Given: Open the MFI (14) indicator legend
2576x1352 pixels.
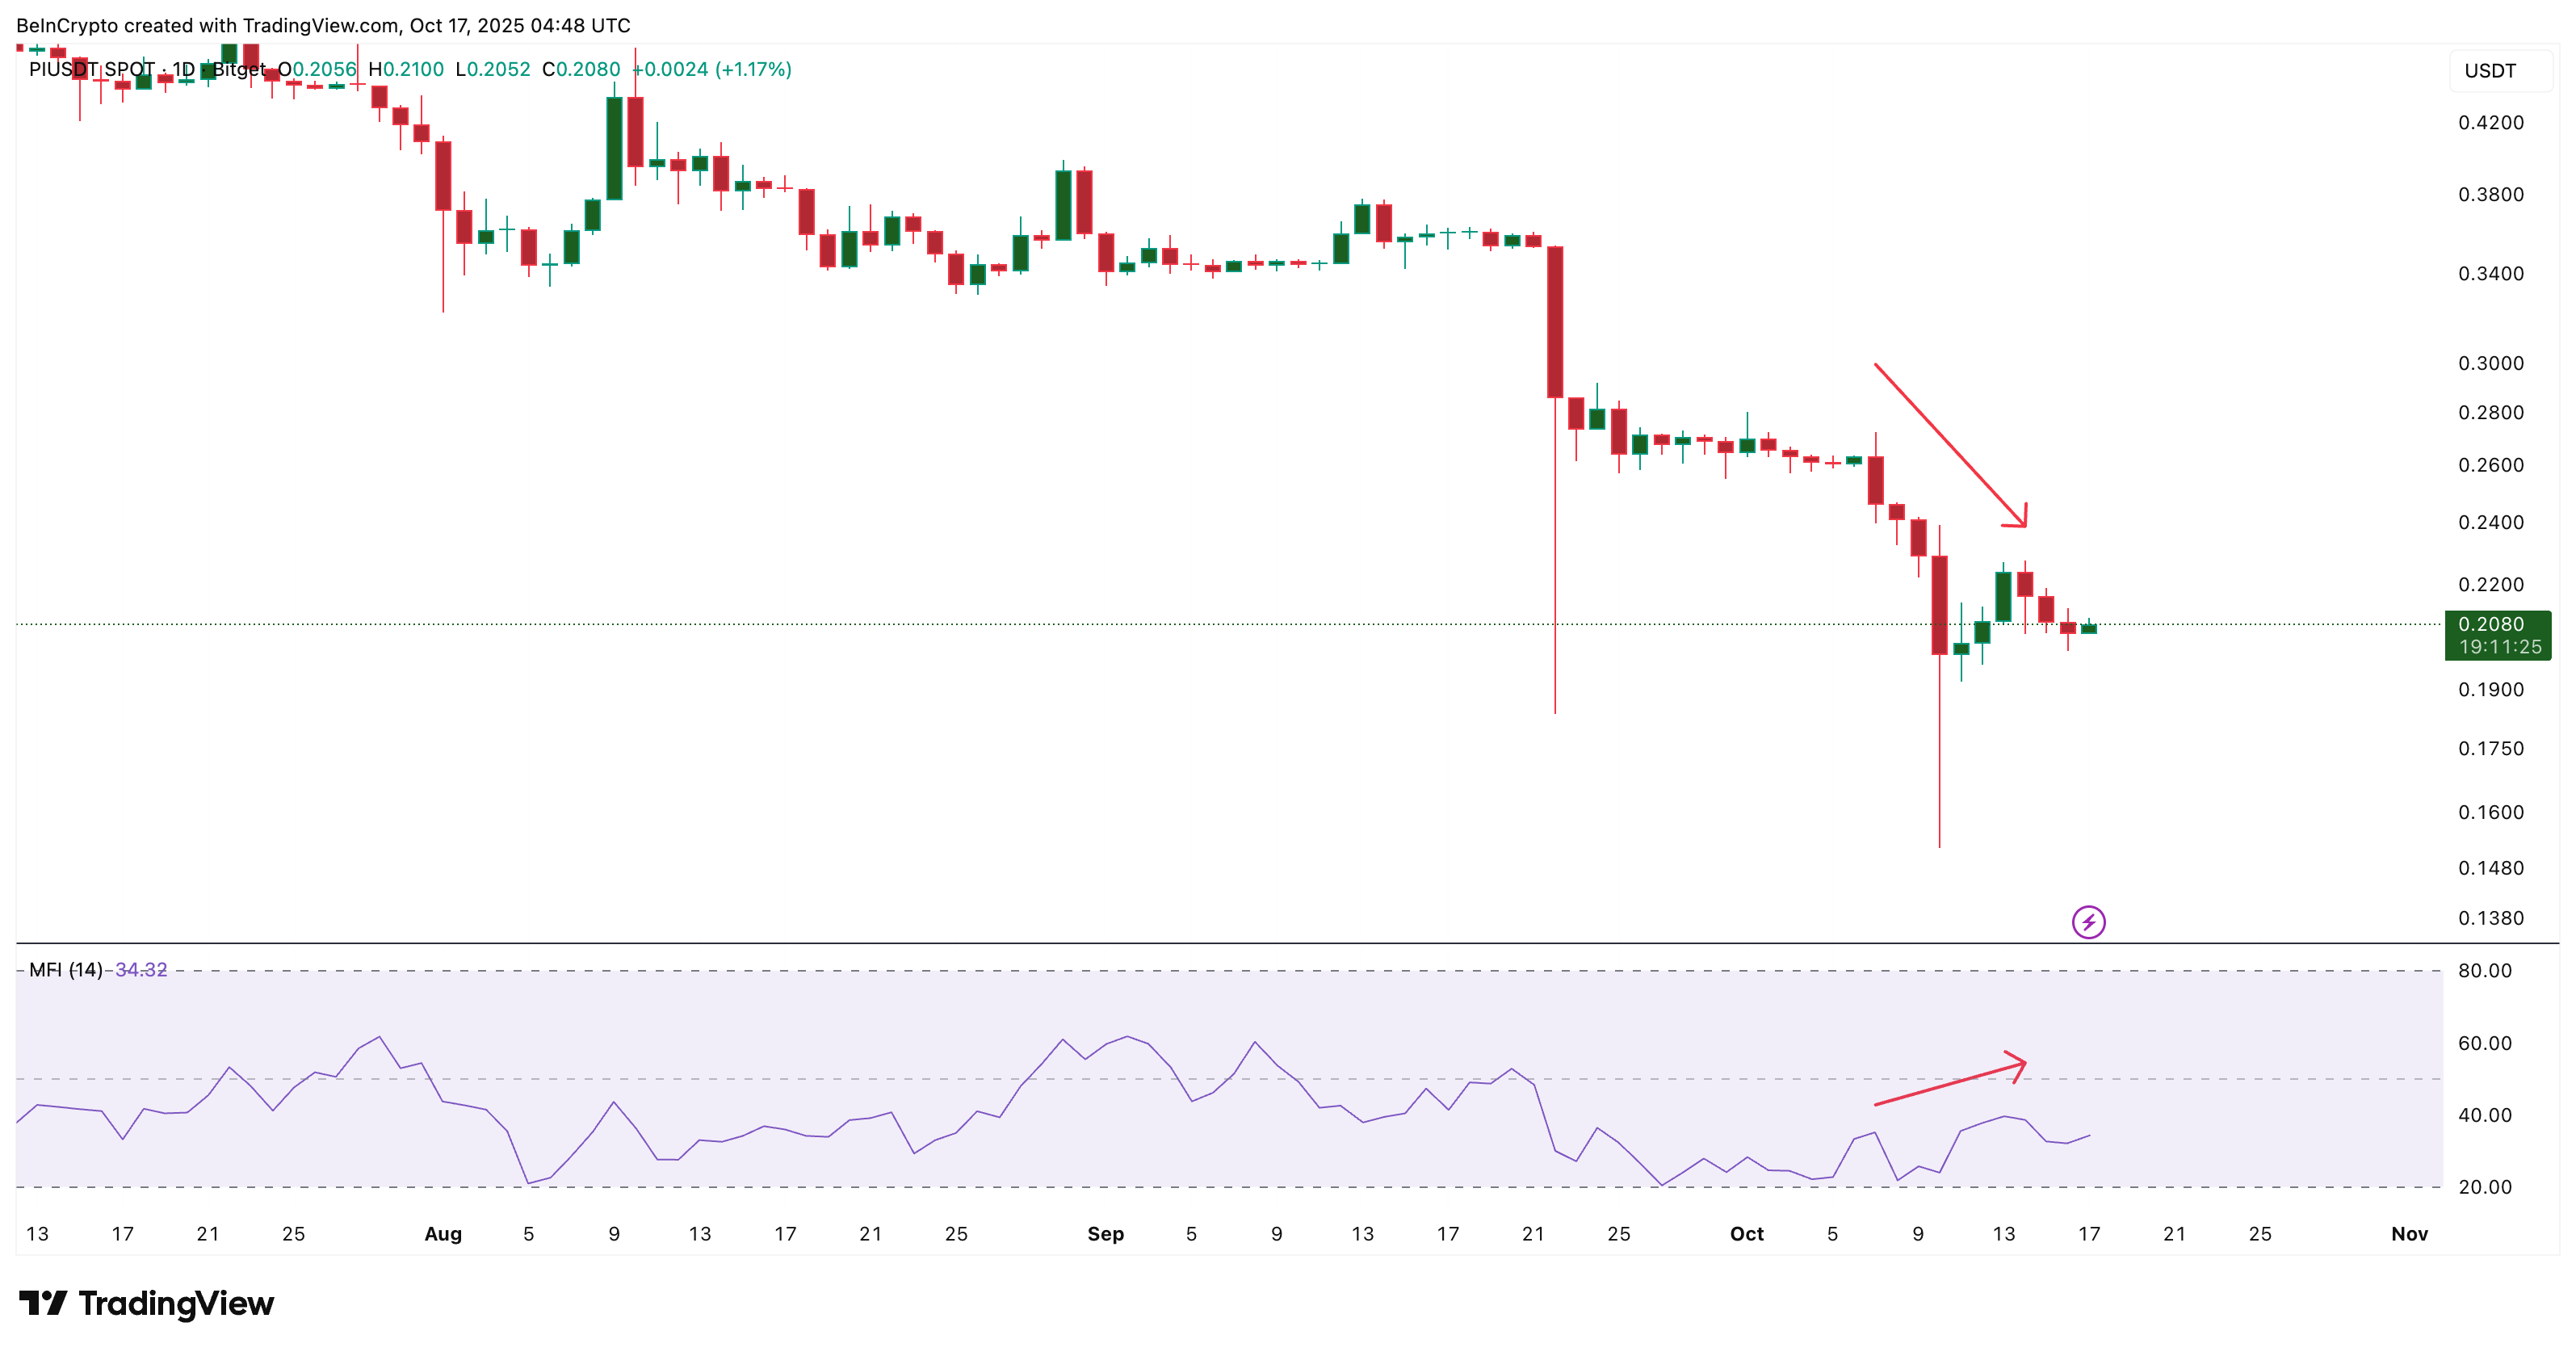Looking at the screenshot, I should [x=65, y=970].
